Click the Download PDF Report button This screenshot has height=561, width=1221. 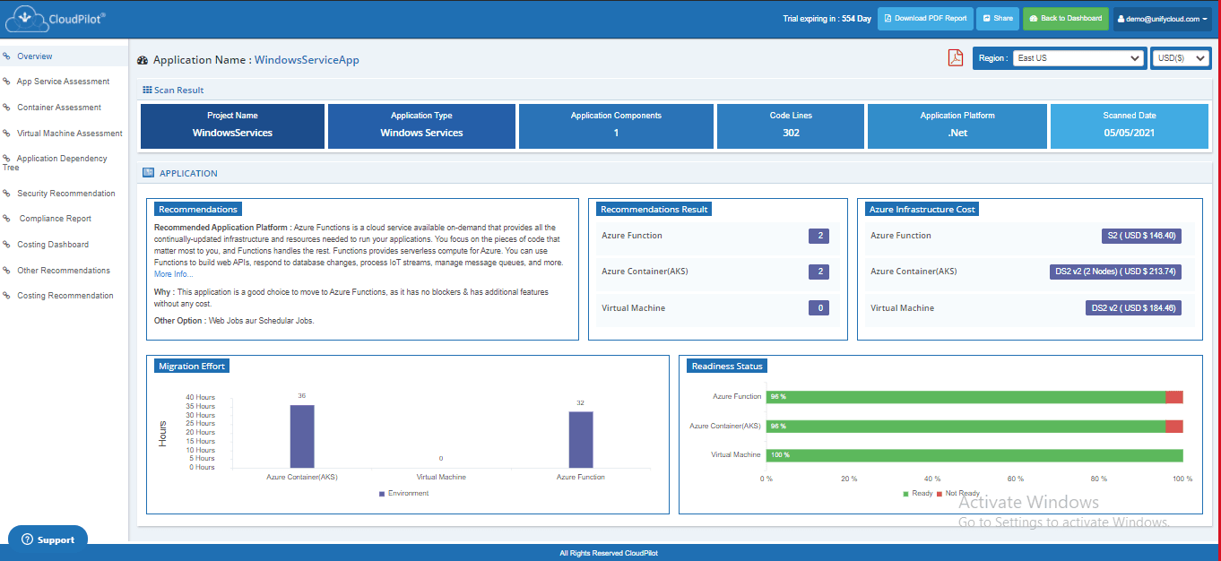tap(923, 18)
